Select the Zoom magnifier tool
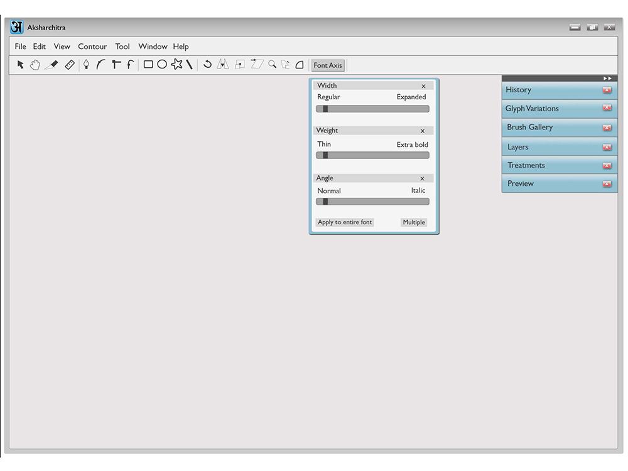 click(x=273, y=65)
